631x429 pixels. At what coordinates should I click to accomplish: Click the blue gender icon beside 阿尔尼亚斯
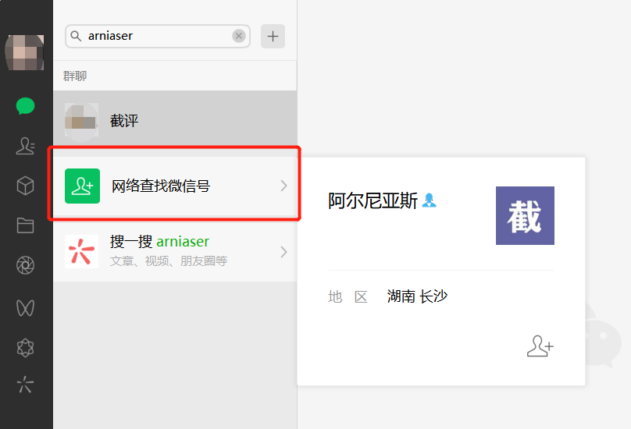pos(429,200)
